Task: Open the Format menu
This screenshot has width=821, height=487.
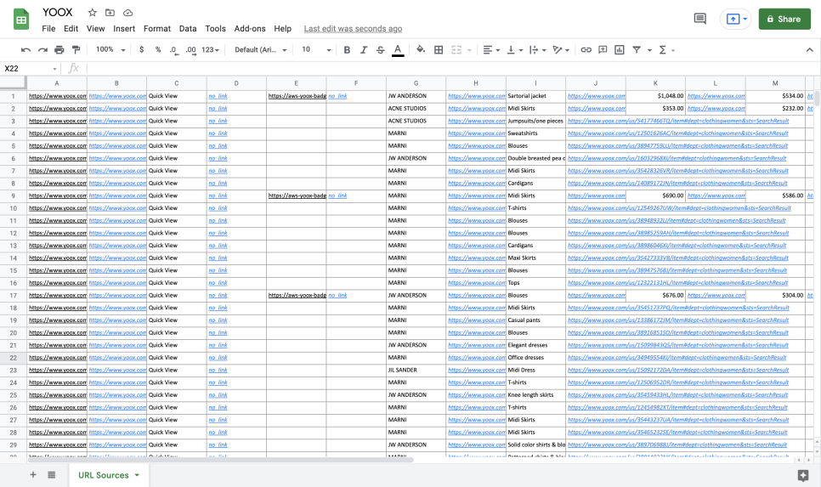Action: point(157,29)
